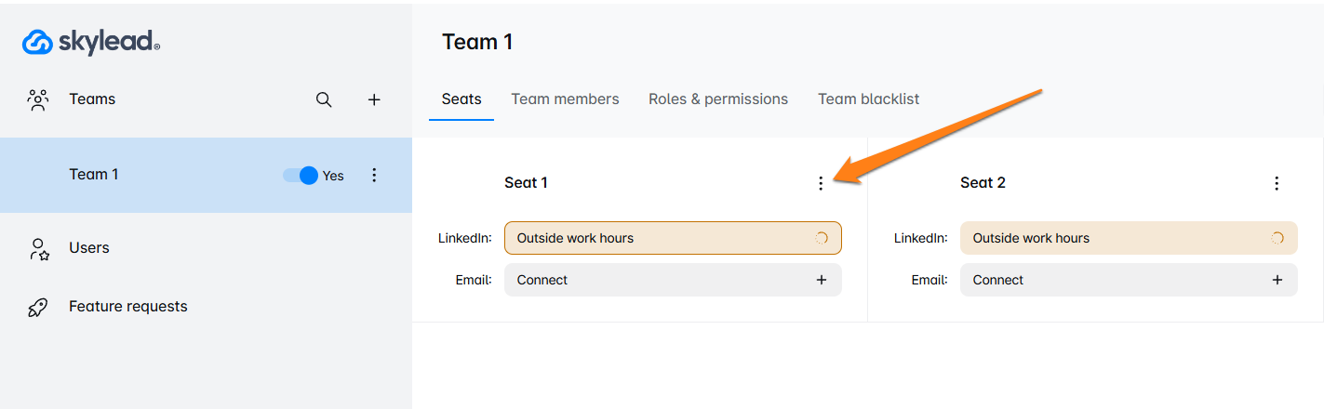The width and height of the screenshot is (1324, 409).
Task: Open Seat 1 three-dot options menu
Action: tap(821, 183)
